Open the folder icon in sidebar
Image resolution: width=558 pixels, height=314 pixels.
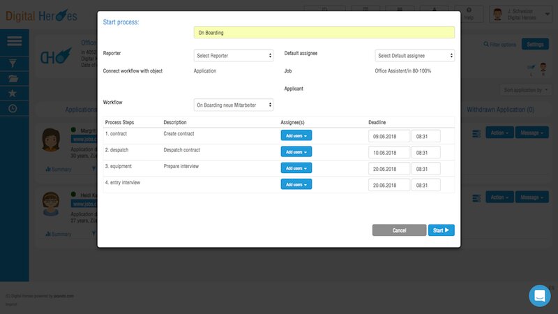[13, 78]
